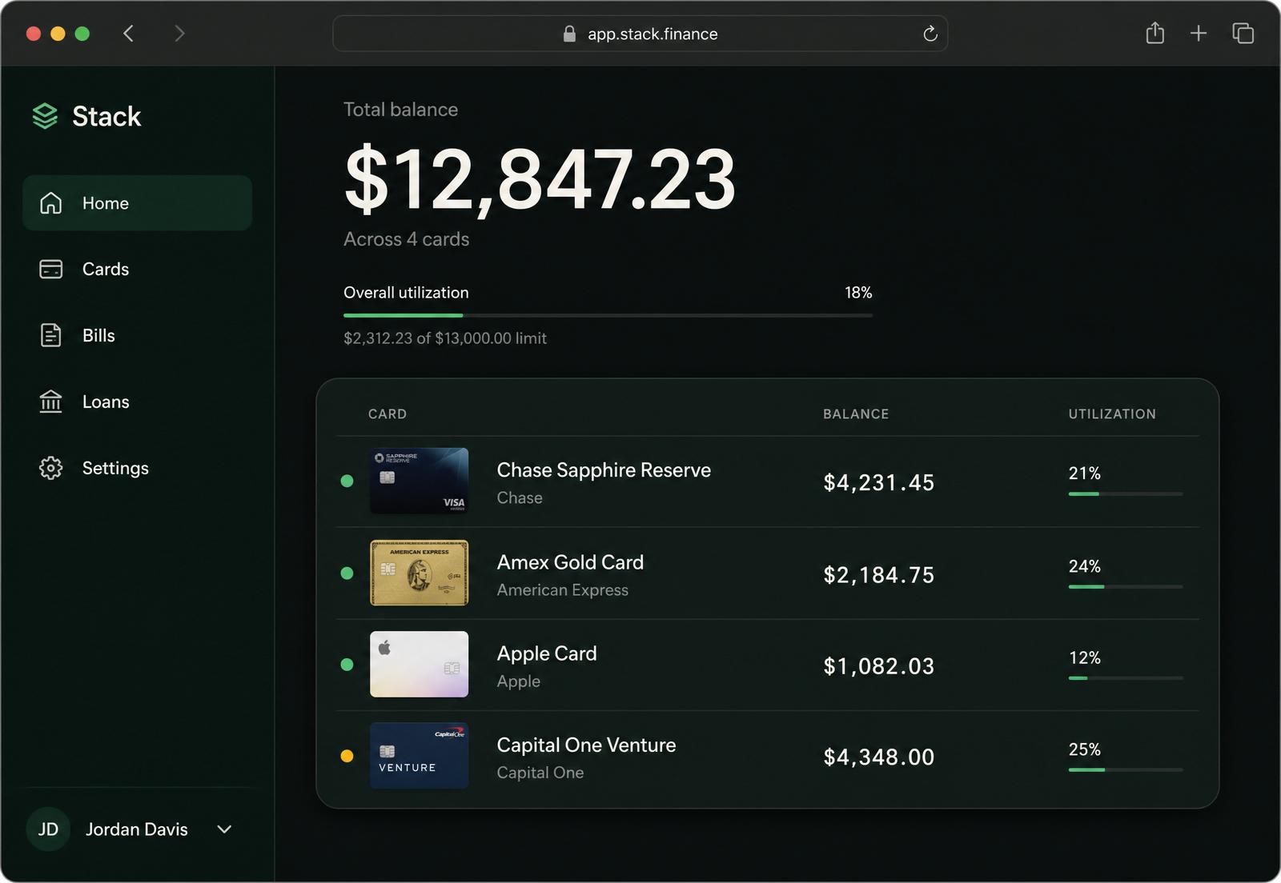Click the "Across 4 cards" text
This screenshot has width=1281, height=883.
[406, 239]
